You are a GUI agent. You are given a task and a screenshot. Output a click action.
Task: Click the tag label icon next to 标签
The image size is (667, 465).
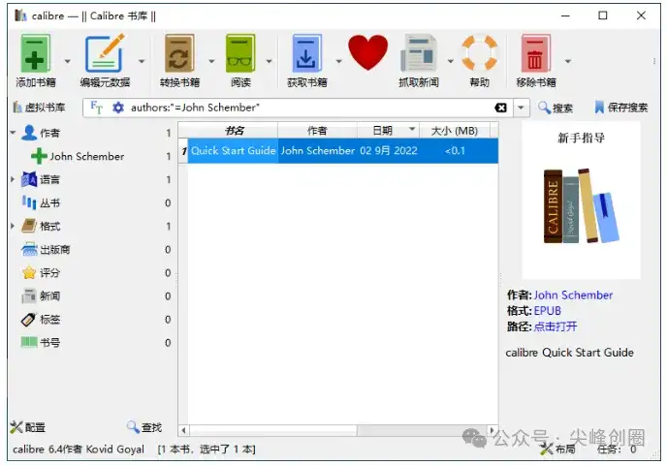(x=28, y=320)
